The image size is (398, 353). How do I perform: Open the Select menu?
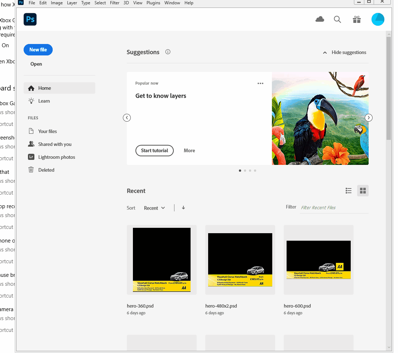[100, 3]
